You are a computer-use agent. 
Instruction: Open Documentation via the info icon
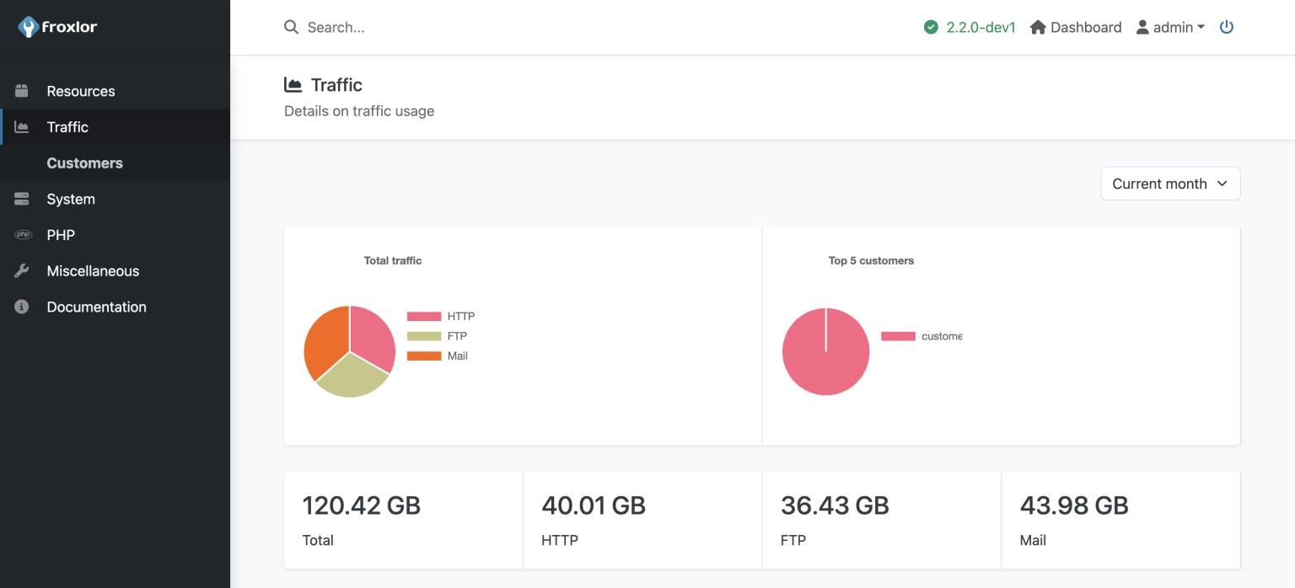click(x=21, y=307)
